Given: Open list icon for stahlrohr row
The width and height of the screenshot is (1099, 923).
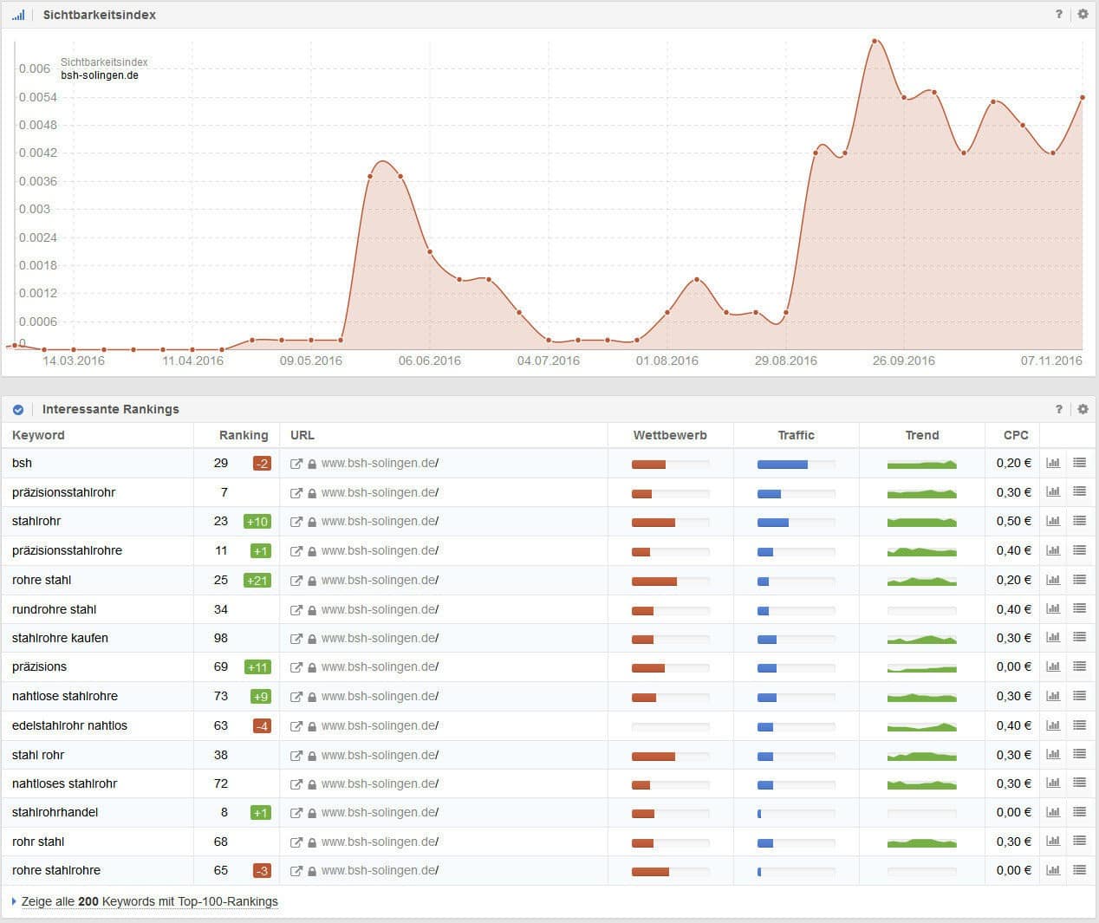Looking at the screenshot, I should 1079,521.
